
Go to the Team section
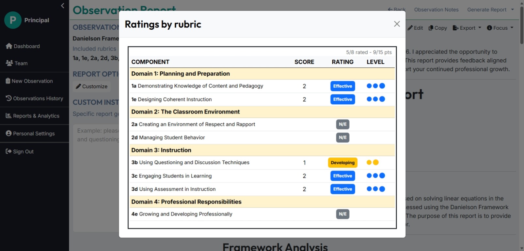click(x=17, y=63)
